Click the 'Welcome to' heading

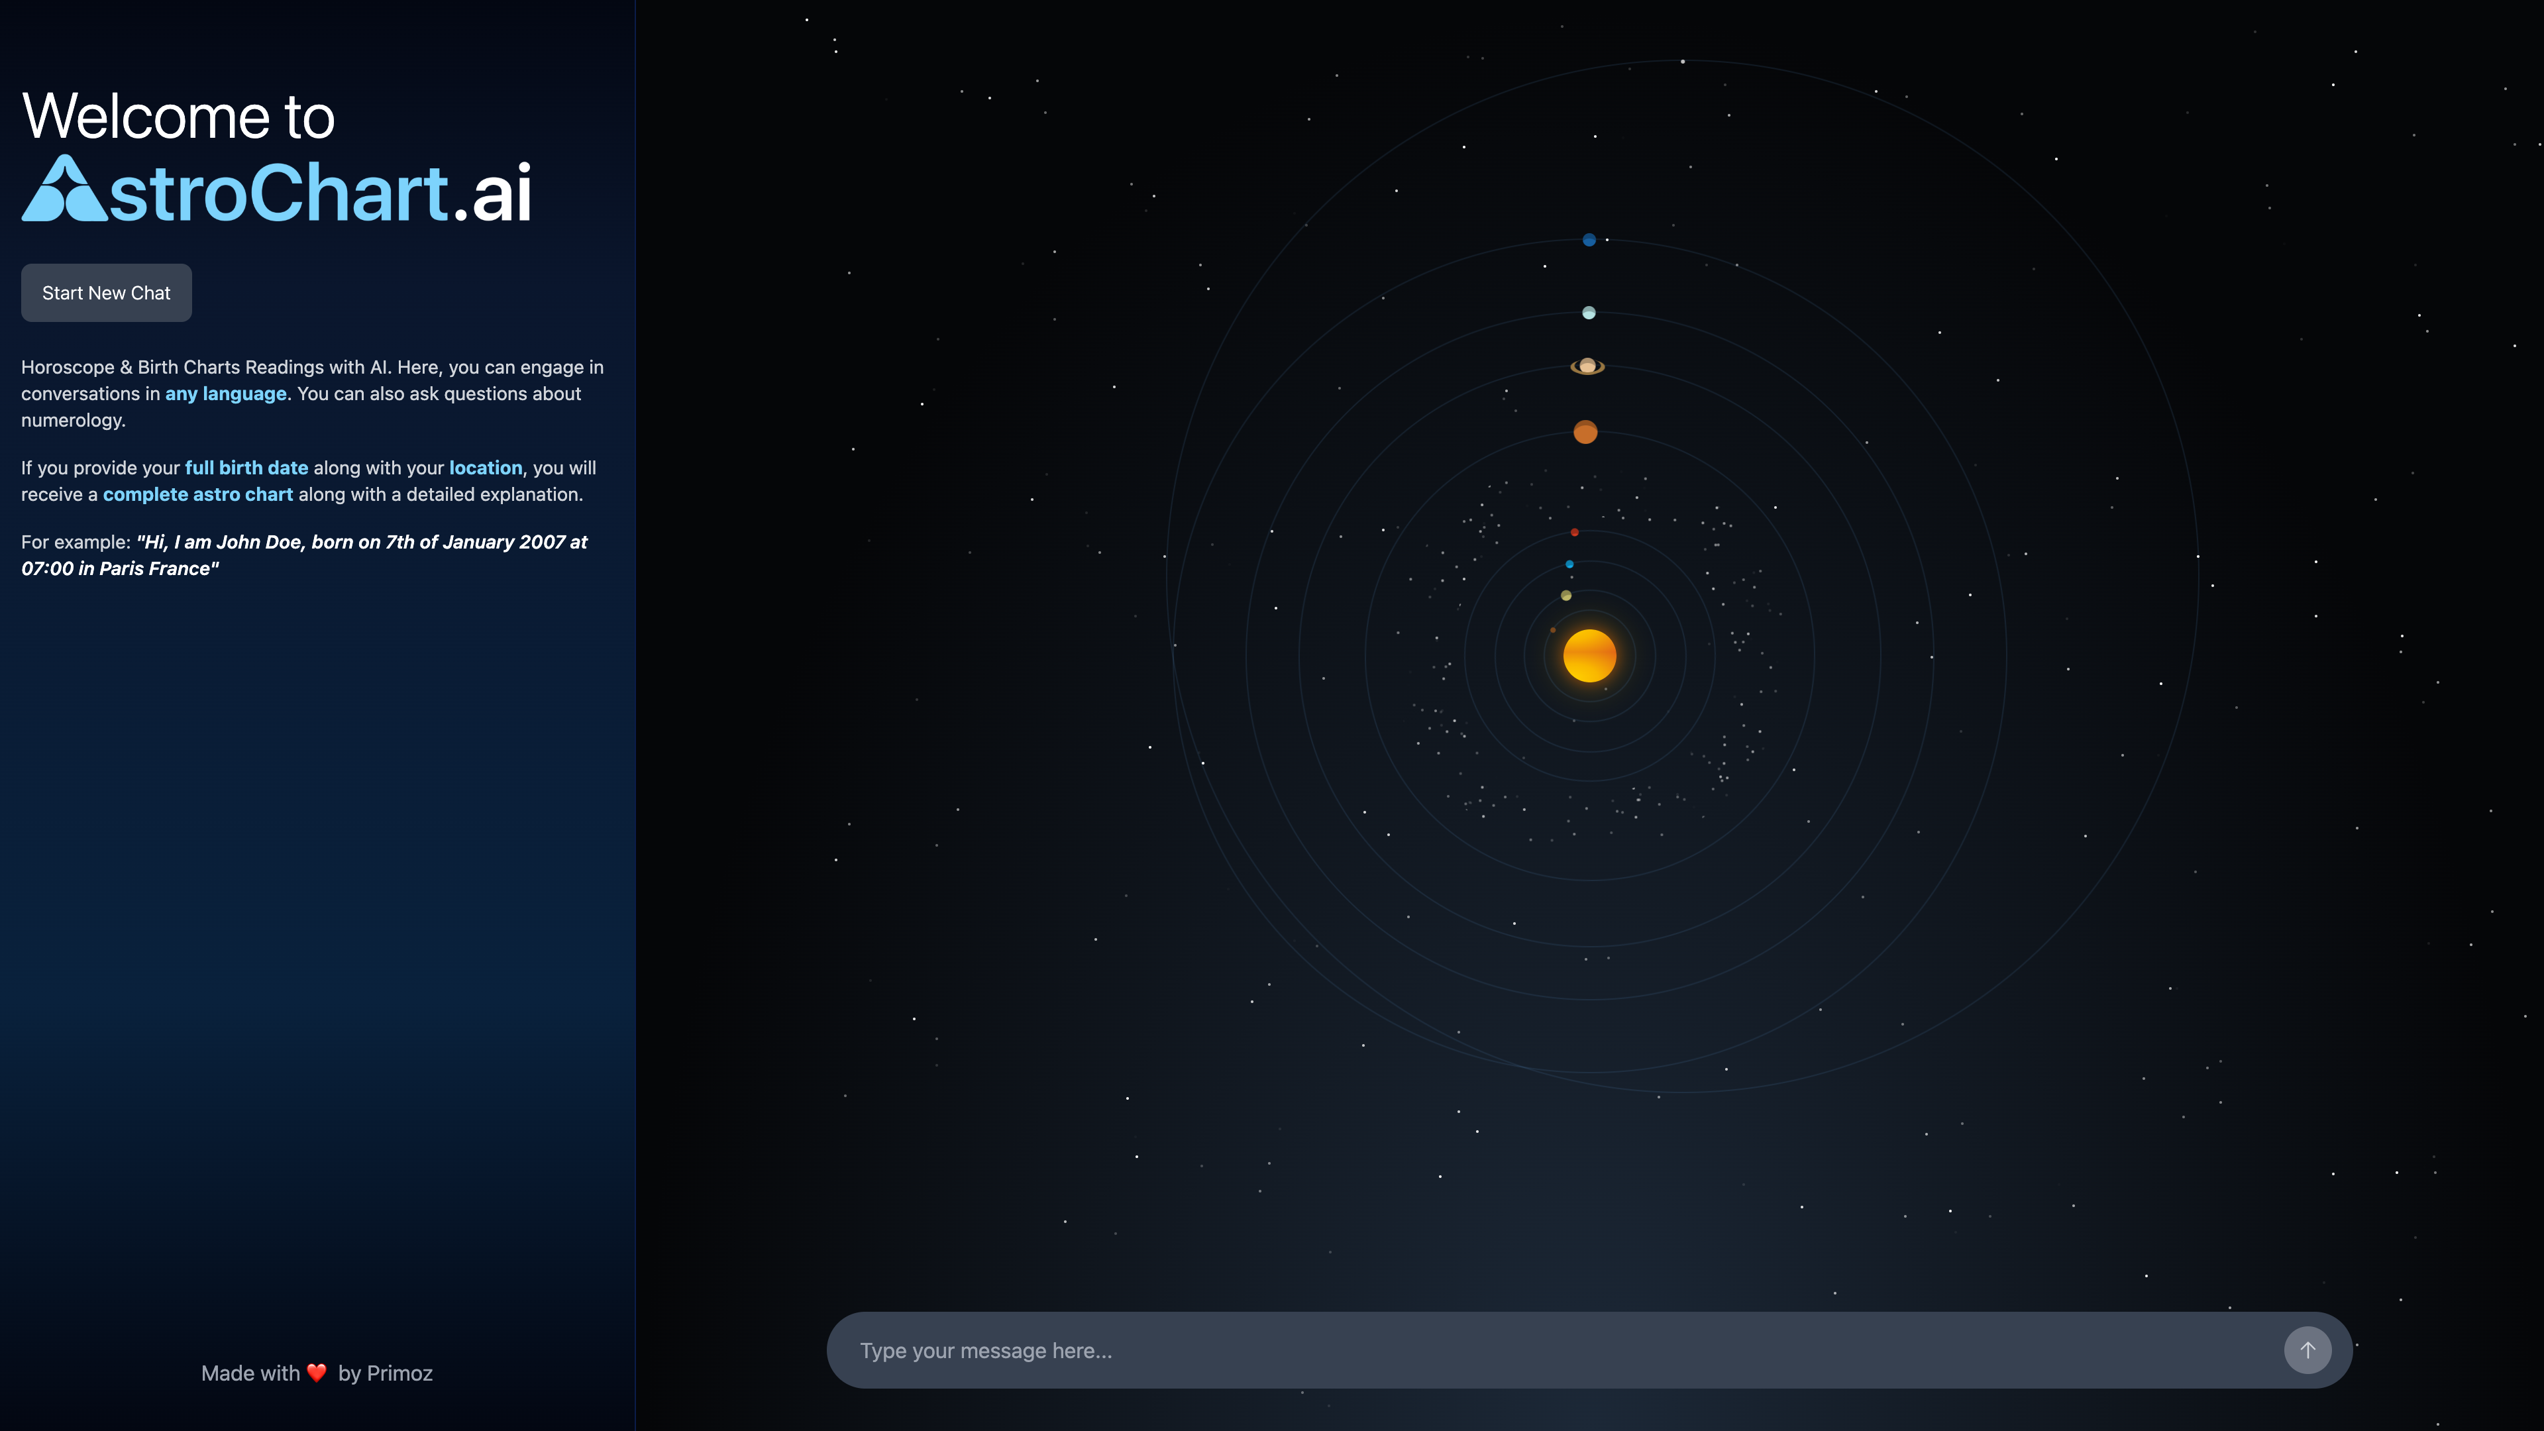pyautogui.click(x=179, y=115)
